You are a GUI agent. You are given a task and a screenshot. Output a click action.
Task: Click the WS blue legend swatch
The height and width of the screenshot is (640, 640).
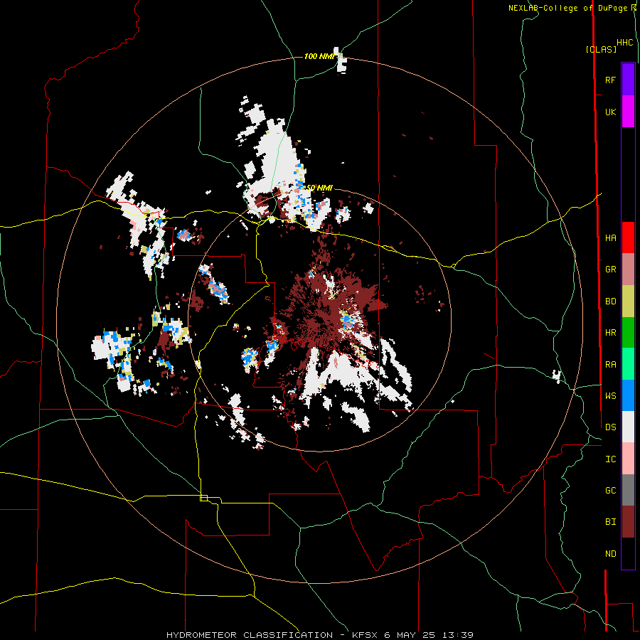(x=628, y=395)
